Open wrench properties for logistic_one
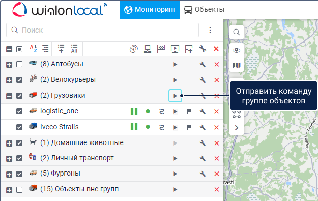318x201 pixels. tap(203, 111)
